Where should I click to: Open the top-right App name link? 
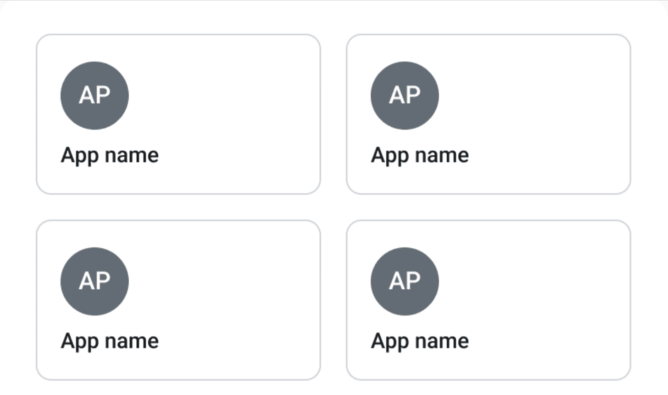point(420,154)
